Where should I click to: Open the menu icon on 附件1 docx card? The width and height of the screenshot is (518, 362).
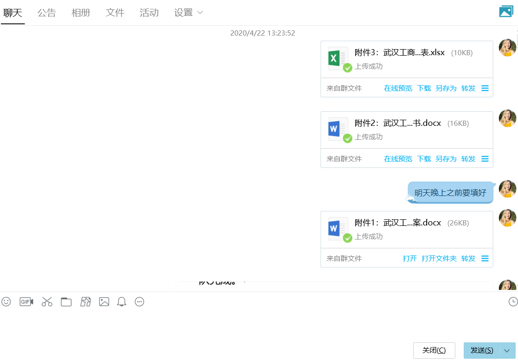point(485,258)
